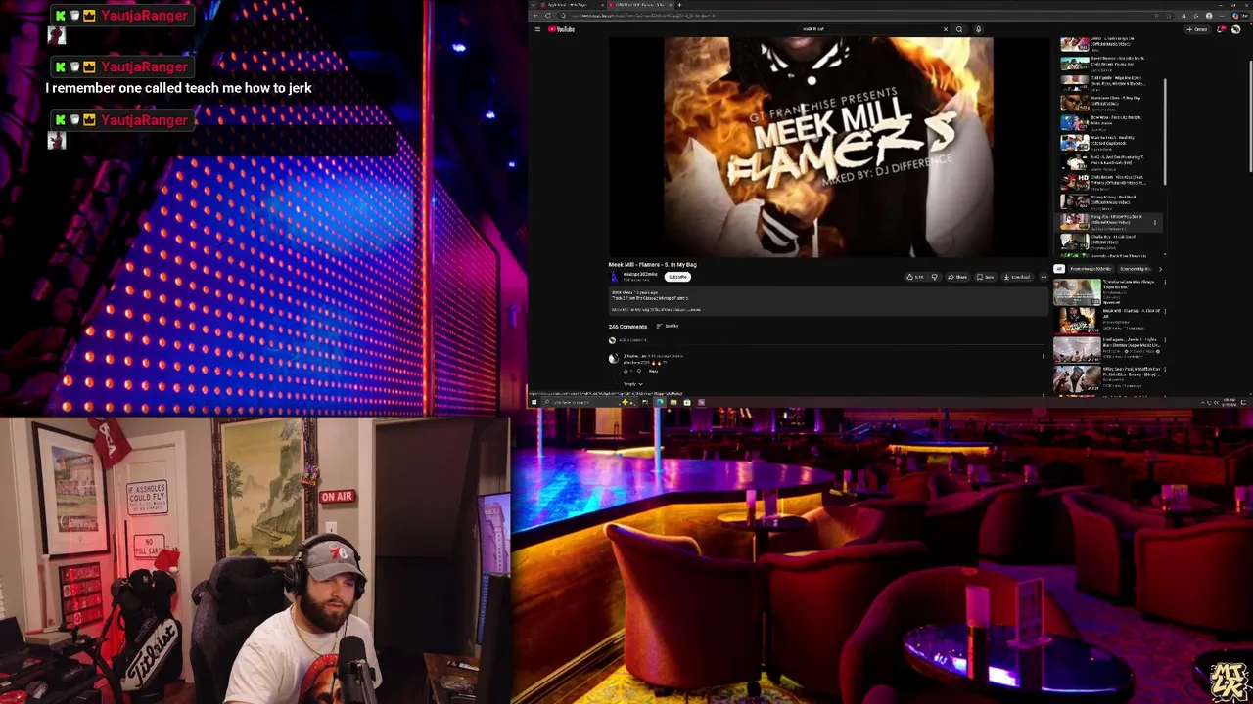
Task: Open the Windows Start button
Action: point(534,402)
